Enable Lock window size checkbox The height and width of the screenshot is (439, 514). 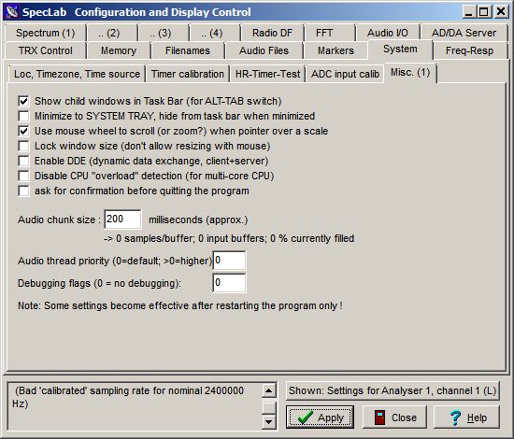pyautogui.click(x=23, y=146)
